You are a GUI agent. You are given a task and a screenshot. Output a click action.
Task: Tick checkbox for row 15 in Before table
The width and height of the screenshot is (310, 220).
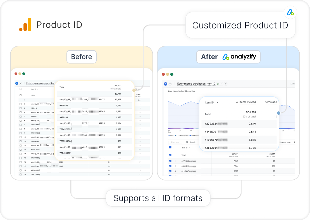click(x=20, y=158)
